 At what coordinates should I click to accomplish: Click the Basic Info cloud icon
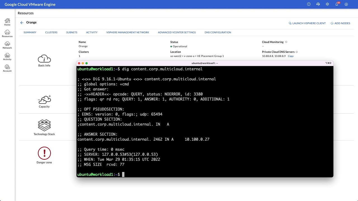coord(44,59)
